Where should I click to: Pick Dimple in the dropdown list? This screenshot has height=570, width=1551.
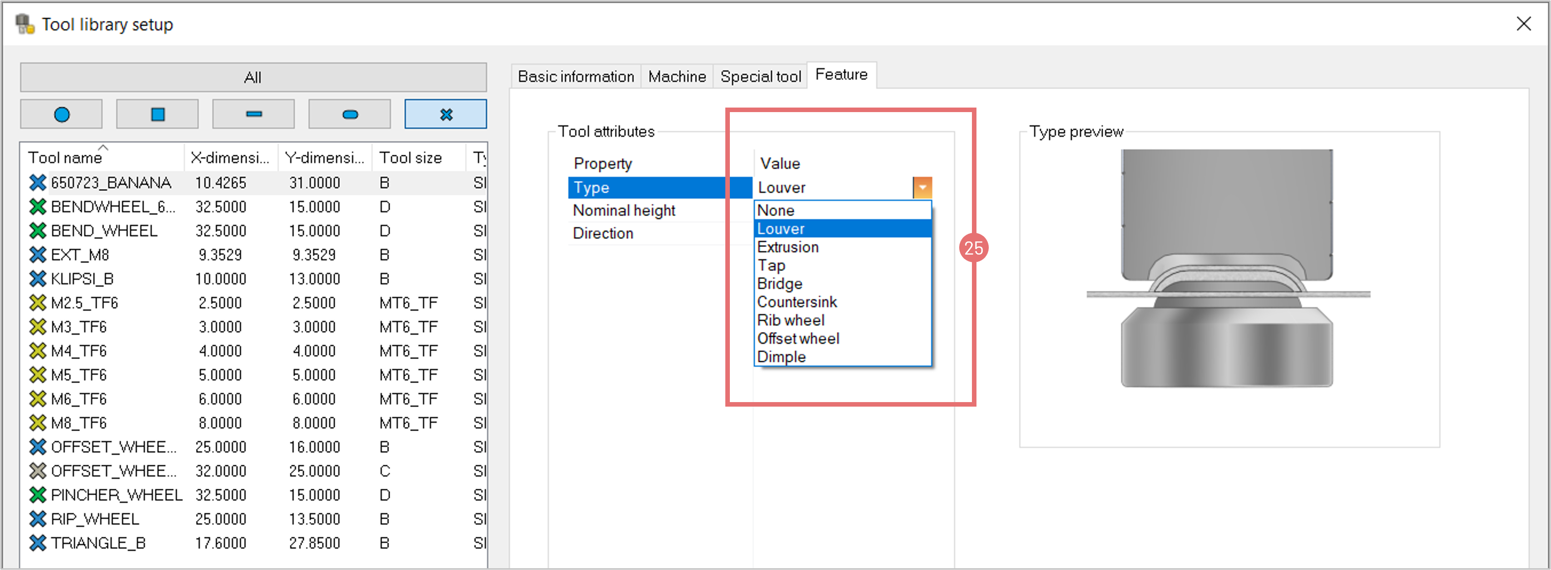[781, 357]
